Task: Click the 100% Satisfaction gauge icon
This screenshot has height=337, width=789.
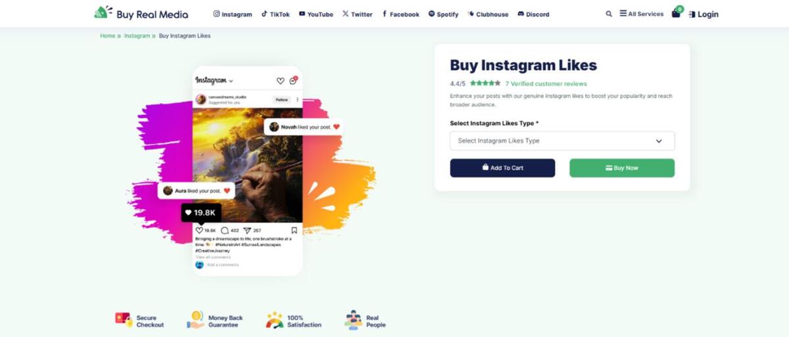Action: coord(274,321)
